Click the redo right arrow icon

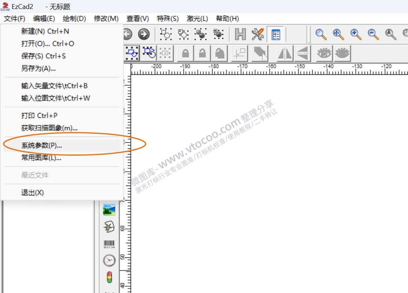click(x=144, y=34)
